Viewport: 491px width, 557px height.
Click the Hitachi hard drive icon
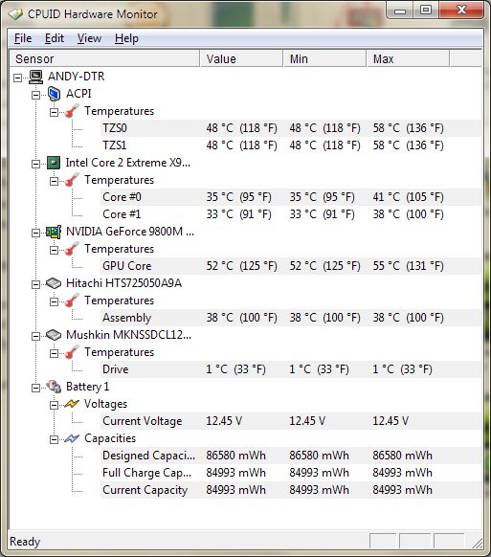pyautogui.click(x=54, y=283)
